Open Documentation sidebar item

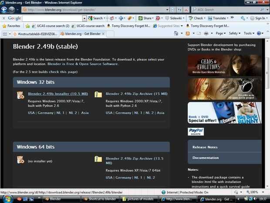coord(225,158)
